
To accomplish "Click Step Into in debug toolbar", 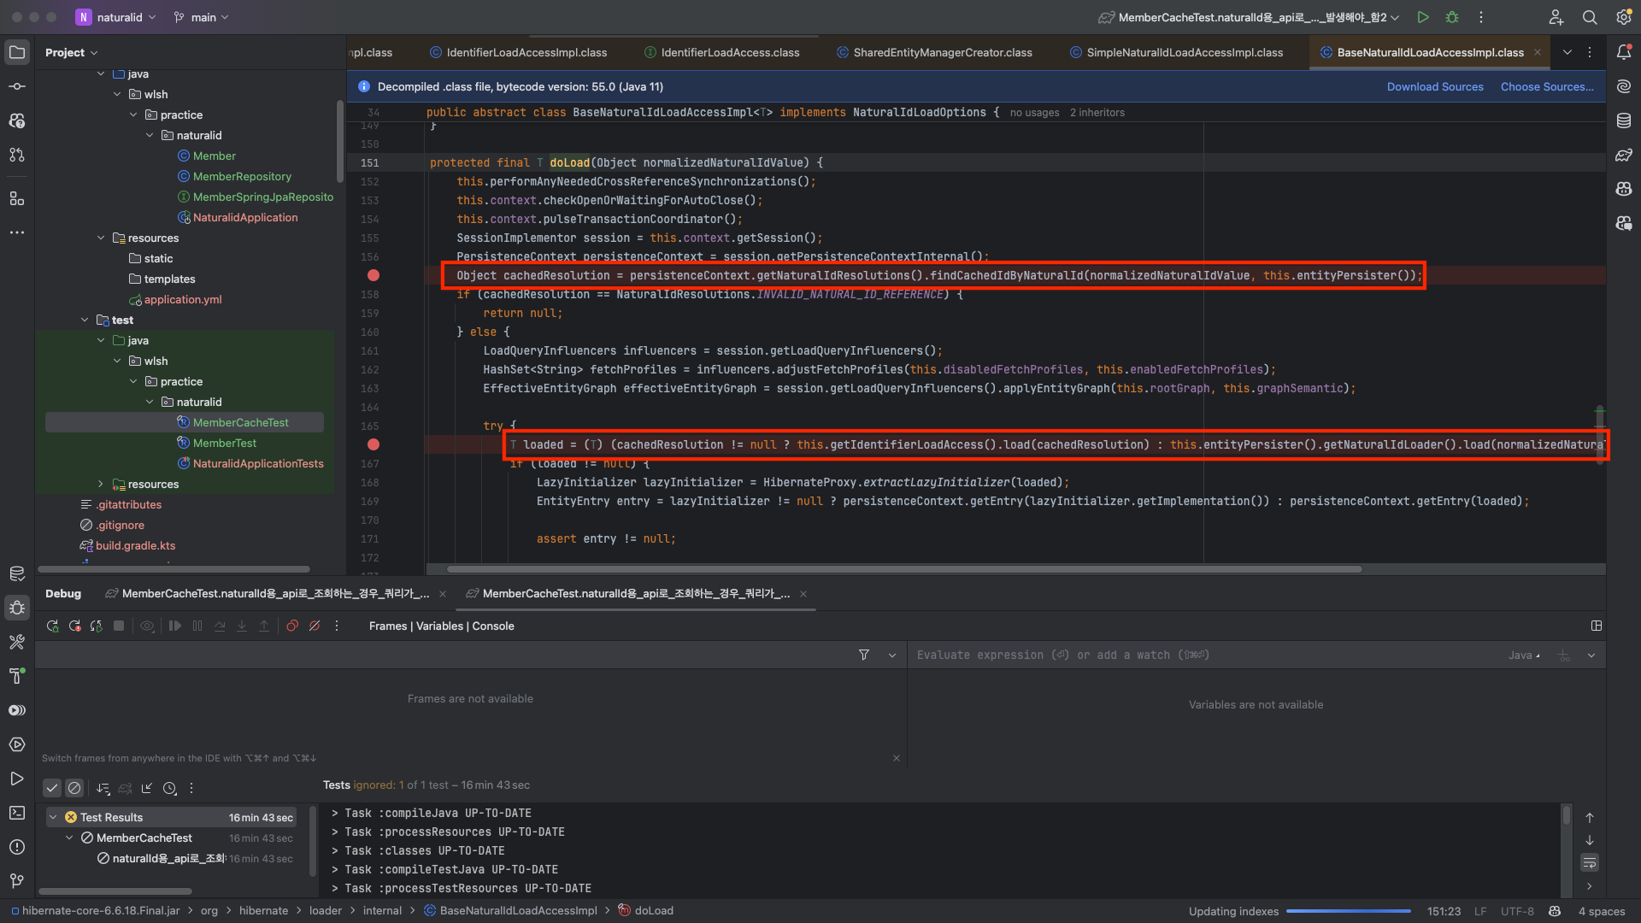I will pos(242,626).
